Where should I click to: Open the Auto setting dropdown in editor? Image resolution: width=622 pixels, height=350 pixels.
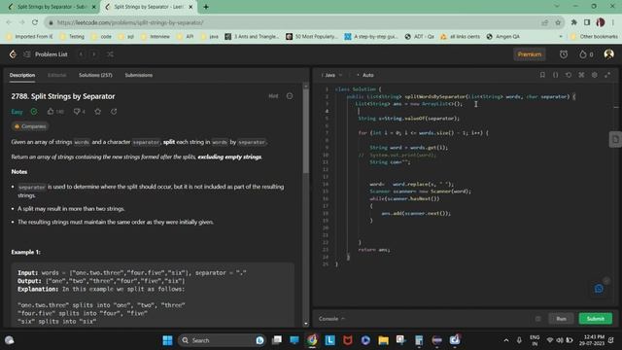pos(365,75)
